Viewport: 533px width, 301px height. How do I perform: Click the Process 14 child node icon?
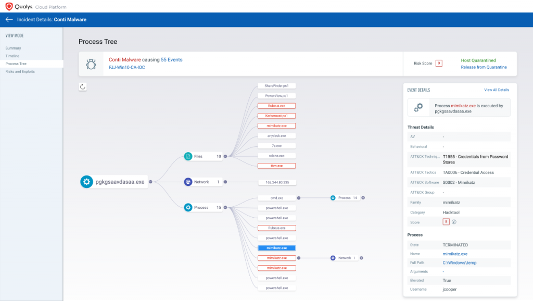coord(333,198)
